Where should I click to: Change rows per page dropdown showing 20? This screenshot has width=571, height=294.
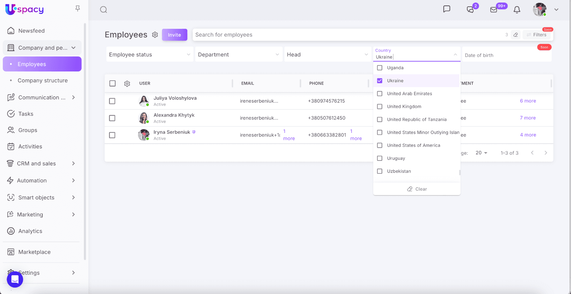click(481, 153)
